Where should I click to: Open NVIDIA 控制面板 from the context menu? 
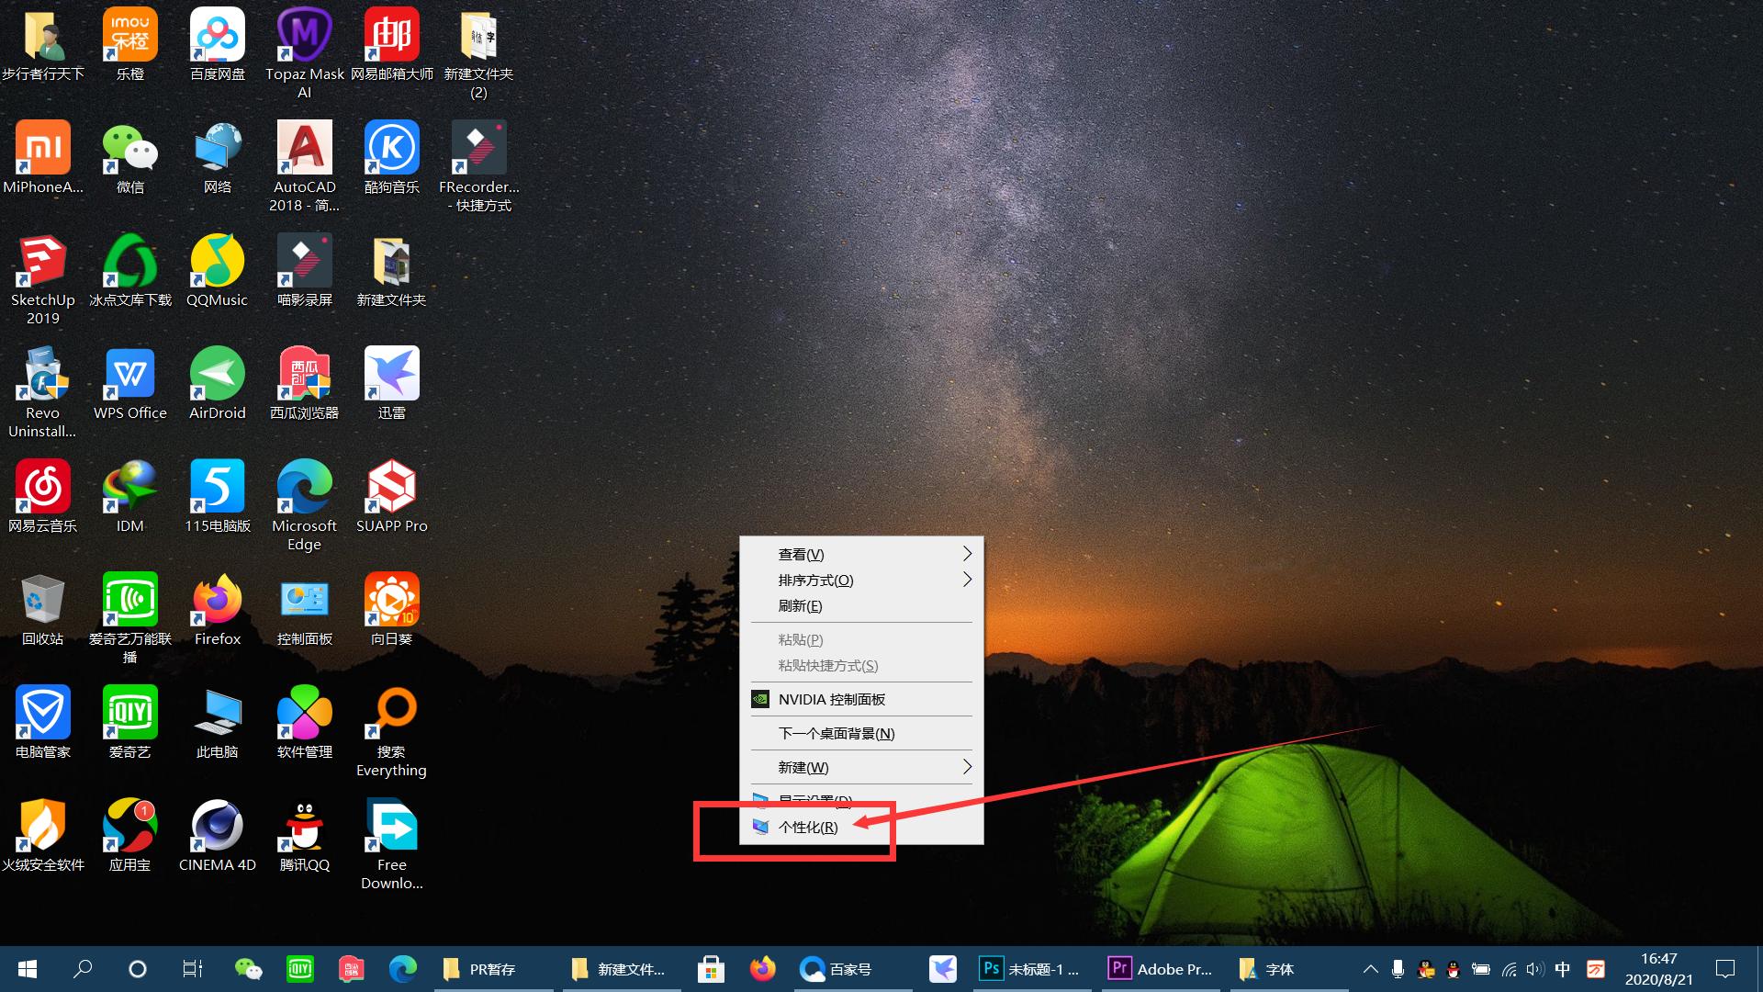pyautogui.click(x=831, y=699)
